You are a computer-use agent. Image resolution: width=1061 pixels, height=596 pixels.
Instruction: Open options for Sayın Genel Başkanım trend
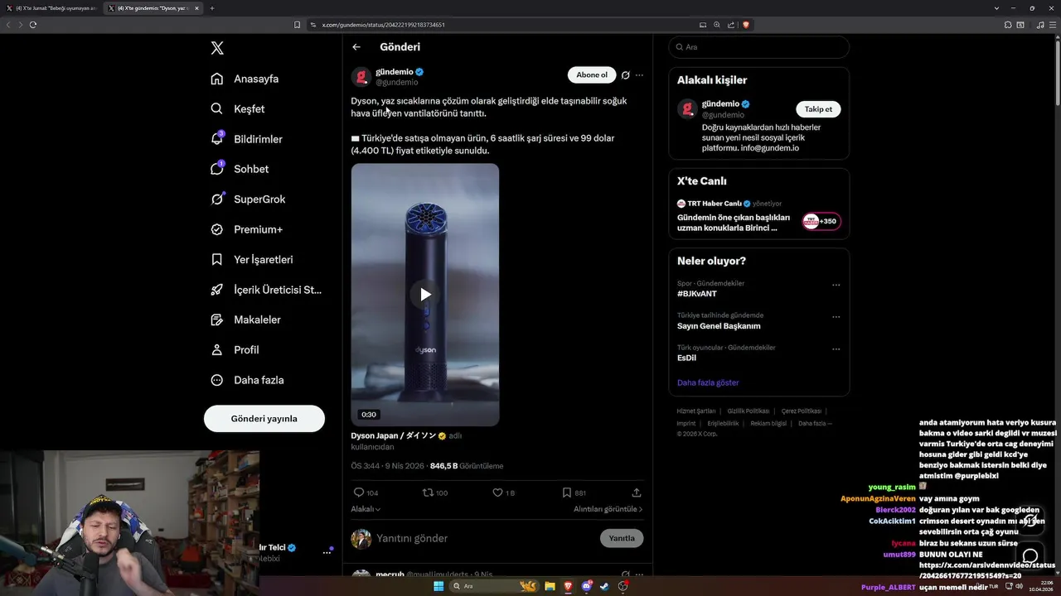[x=836, y=317]
